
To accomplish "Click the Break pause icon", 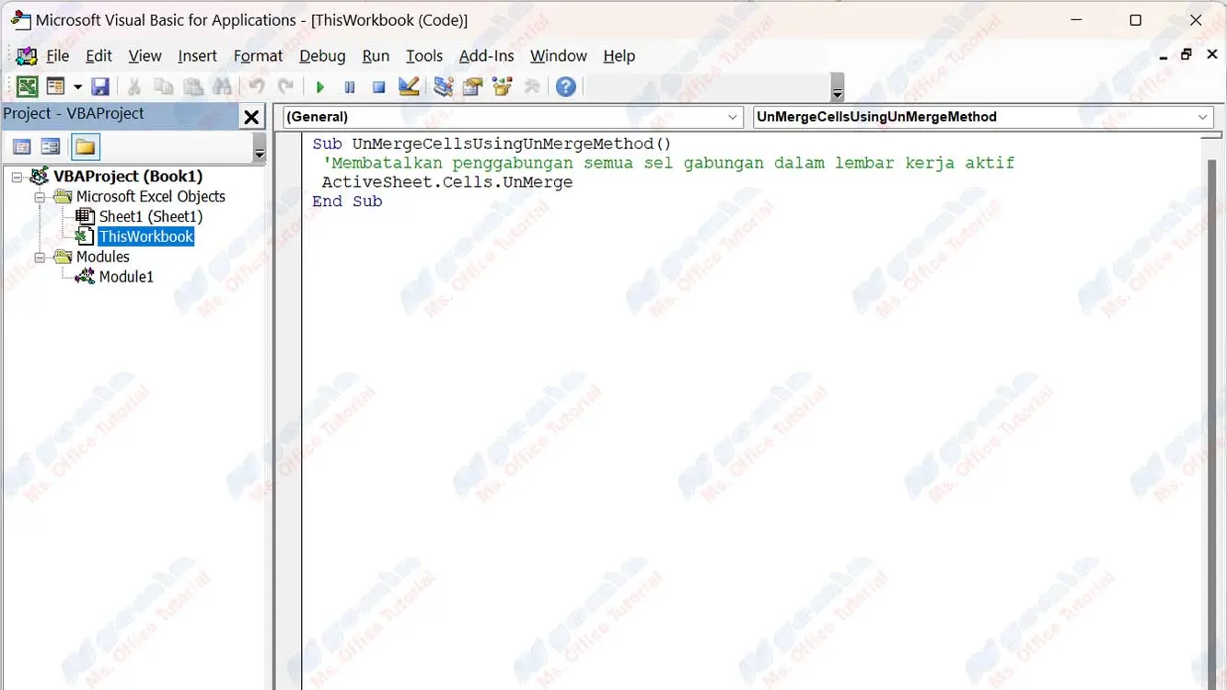I will tap(350, 86).
